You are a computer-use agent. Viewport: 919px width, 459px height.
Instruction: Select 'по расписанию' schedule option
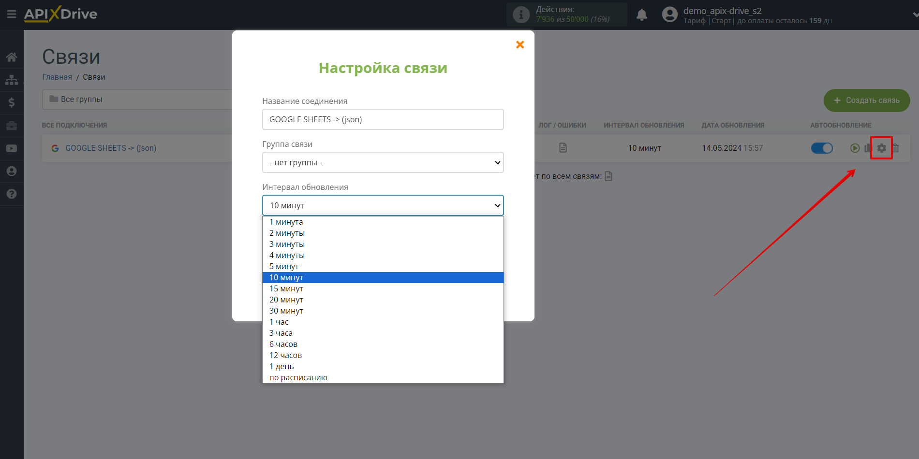(383, 377)
